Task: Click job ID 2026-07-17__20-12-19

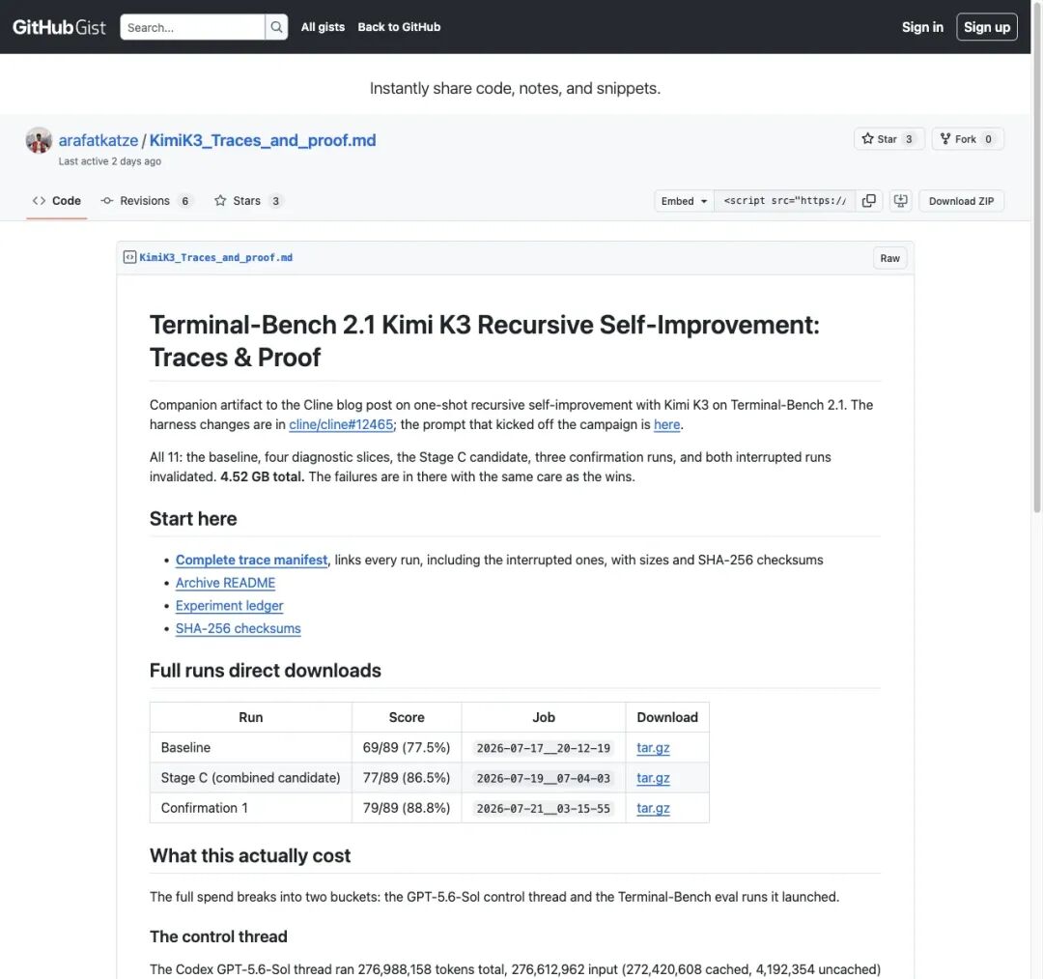Action: 544,748
